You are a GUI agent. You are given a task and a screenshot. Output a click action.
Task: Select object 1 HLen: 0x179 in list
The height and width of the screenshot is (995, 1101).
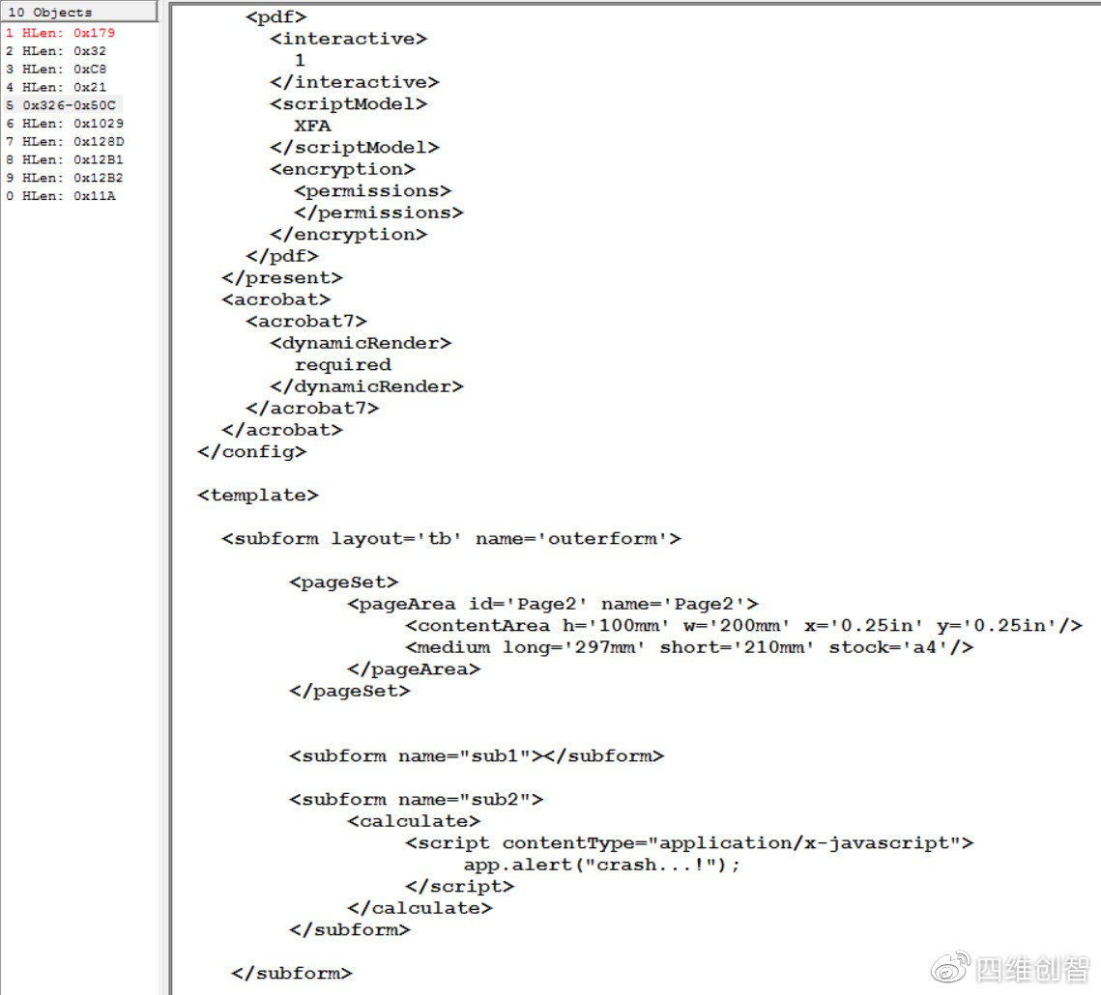[60, 33]
